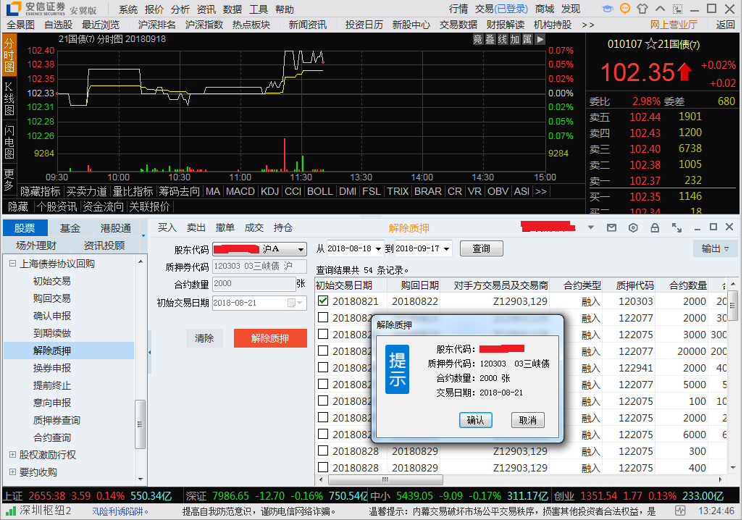Click the orange 解除质押 submit button
The height and width of the screenshot is (520, 754).
tap(270, 338)
